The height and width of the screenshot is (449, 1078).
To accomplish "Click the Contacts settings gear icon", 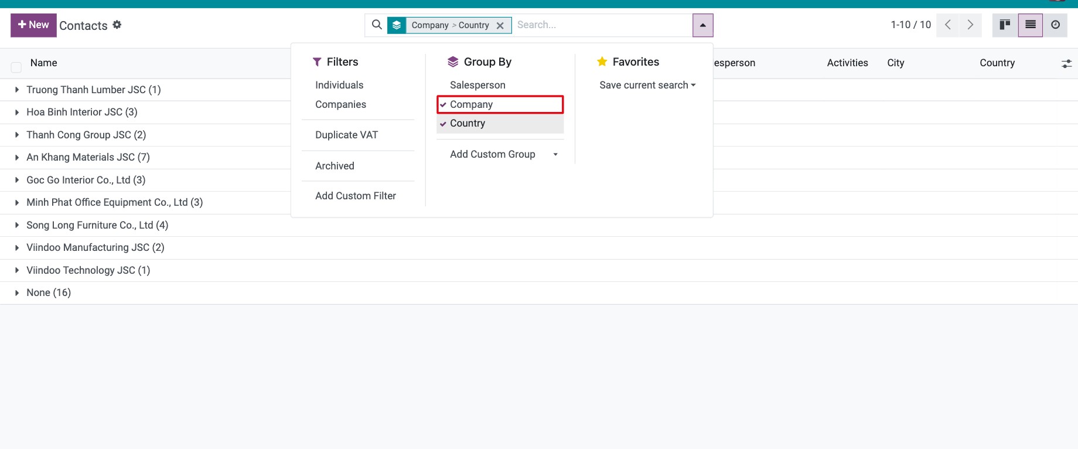I will pyautogui.click(x=117, y=25).
